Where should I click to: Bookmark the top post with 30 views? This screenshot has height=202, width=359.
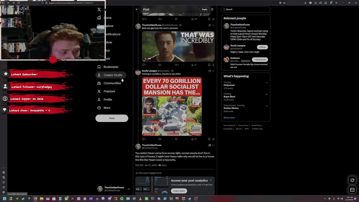click(209, 19)
